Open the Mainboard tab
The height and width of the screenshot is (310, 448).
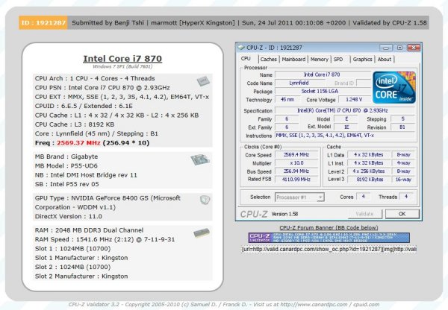click(293, 60)
